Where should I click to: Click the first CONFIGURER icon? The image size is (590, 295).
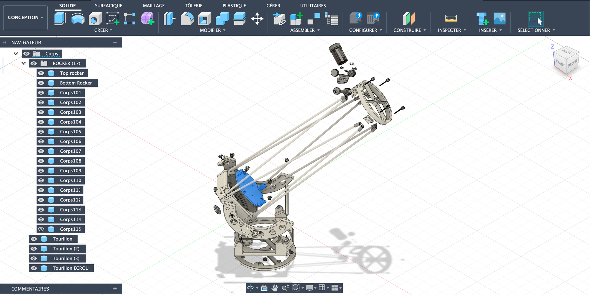[x=356, y=19]
